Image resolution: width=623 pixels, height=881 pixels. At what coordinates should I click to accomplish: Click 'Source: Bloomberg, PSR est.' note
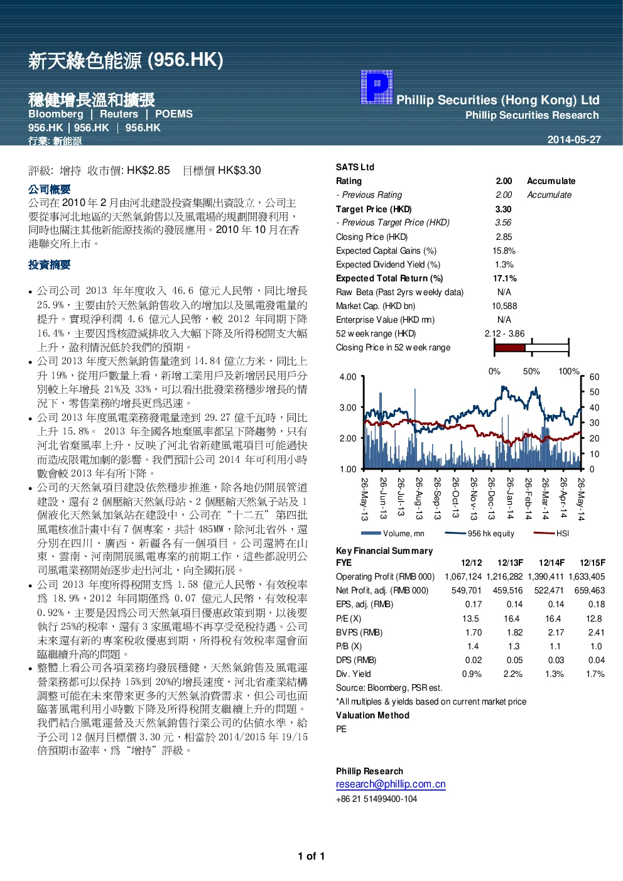tap(389, 688)
